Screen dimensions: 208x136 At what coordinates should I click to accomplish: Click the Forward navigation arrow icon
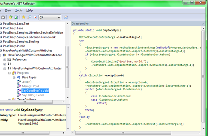point(3,17)
